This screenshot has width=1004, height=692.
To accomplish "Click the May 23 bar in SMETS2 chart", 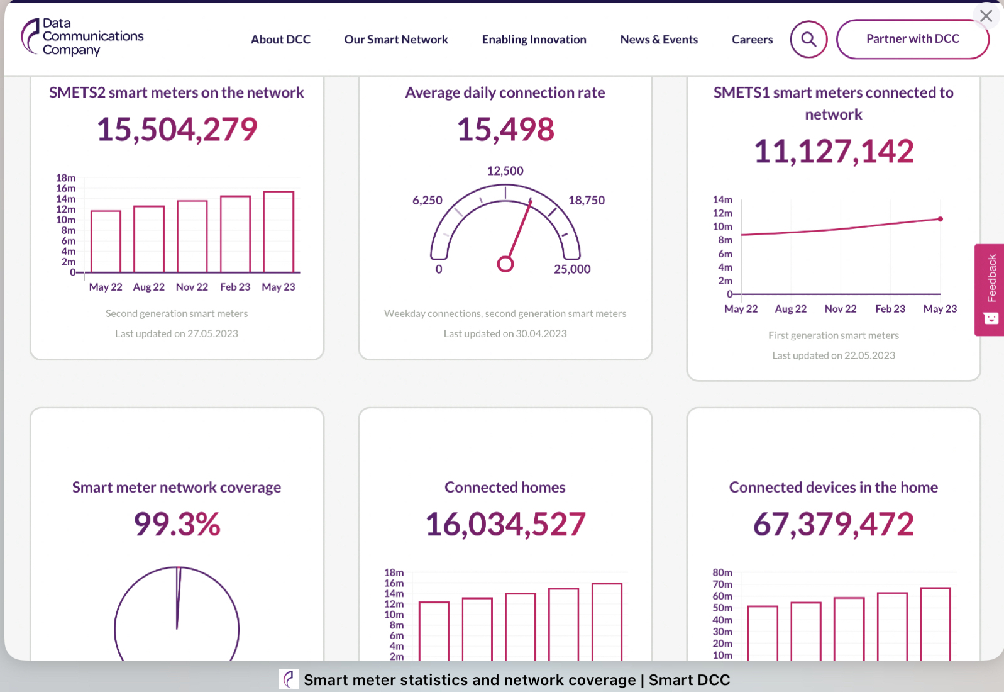I will 279,232.
